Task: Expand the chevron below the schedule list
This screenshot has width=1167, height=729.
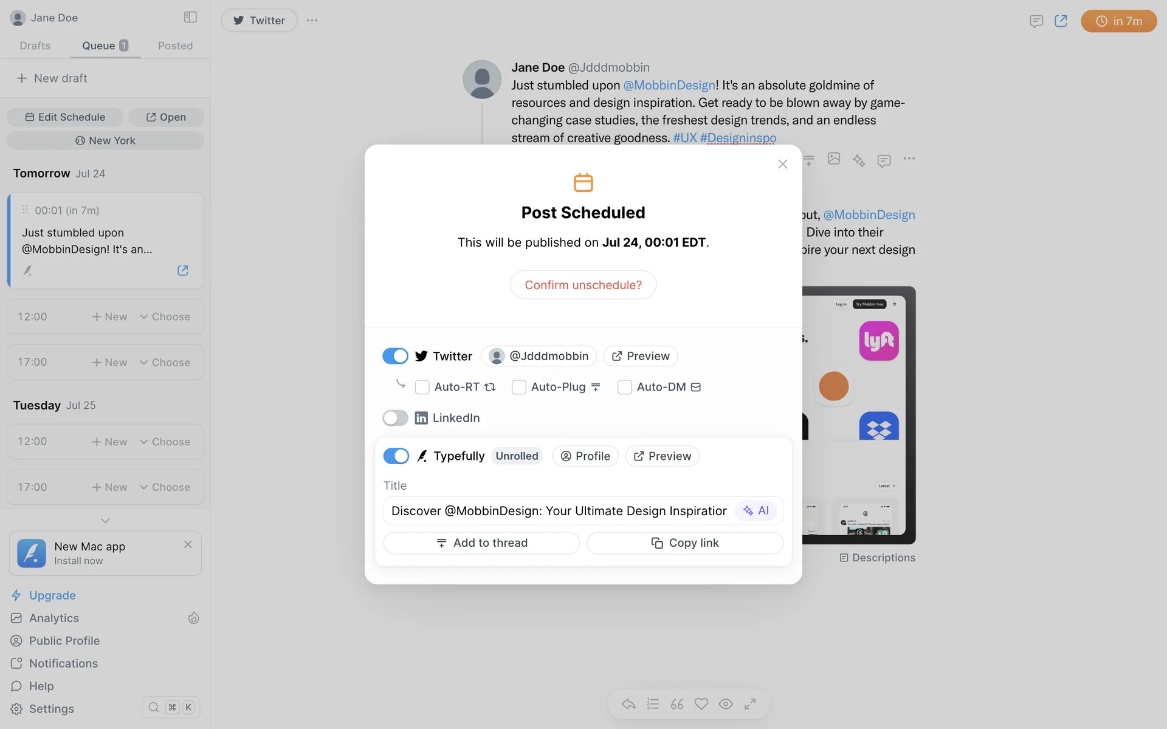Action: (105, 521)
